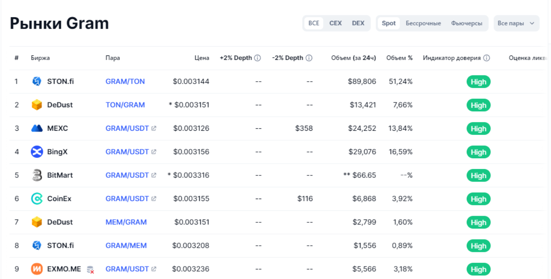Click the ** $66.65 BitMart volume

360,175
